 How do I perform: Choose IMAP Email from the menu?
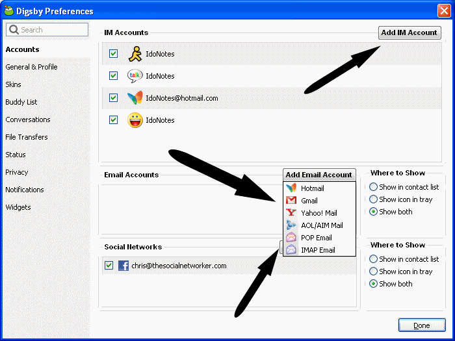click(319, 249)
